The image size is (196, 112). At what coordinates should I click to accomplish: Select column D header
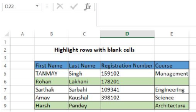click(x=127, y=34)
